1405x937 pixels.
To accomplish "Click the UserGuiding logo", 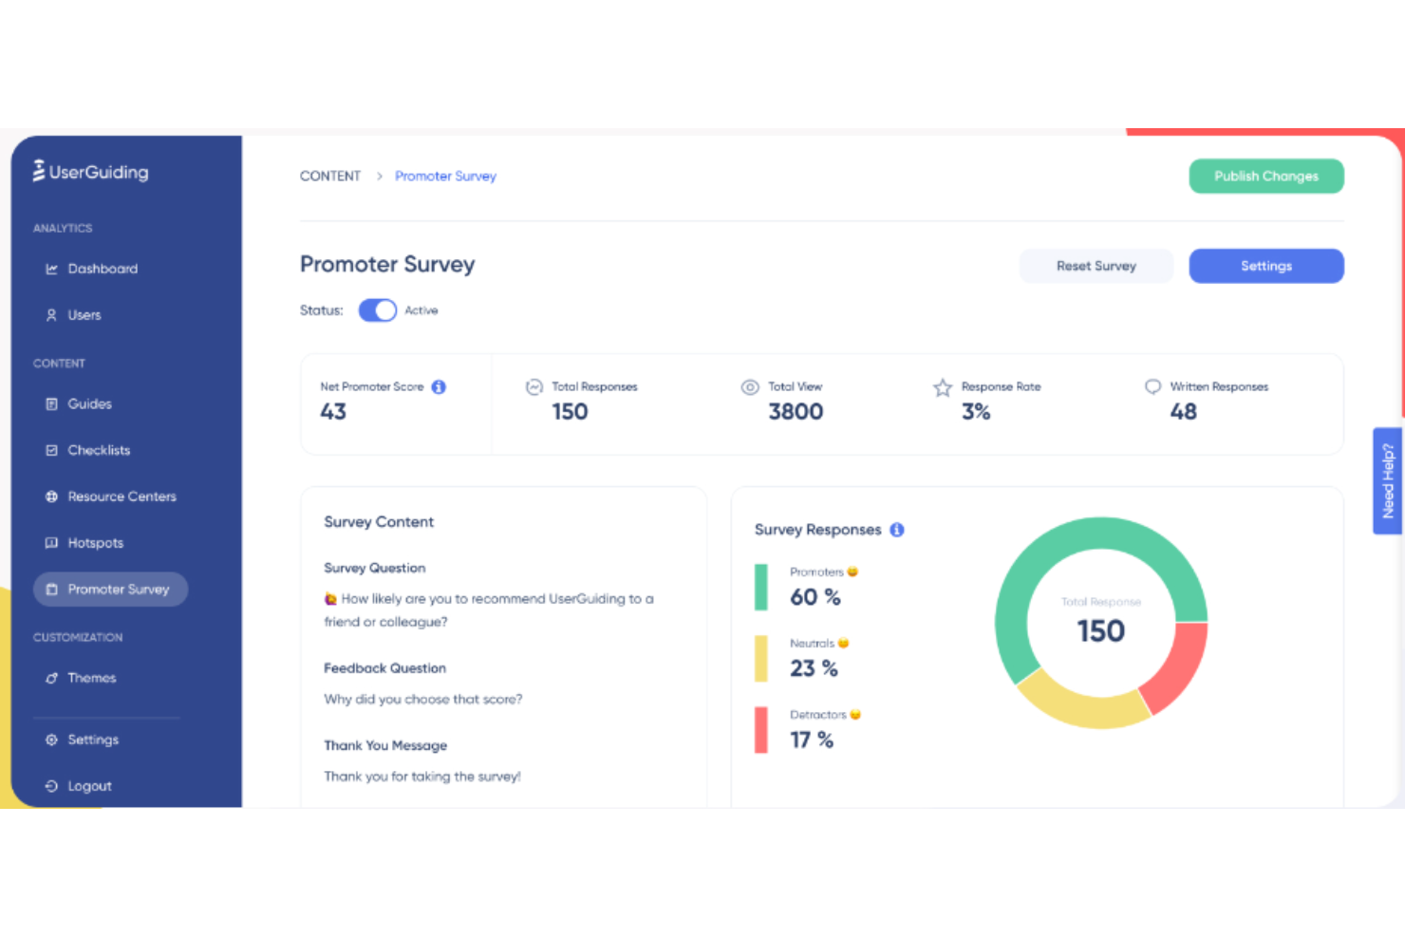I will 88,172.
